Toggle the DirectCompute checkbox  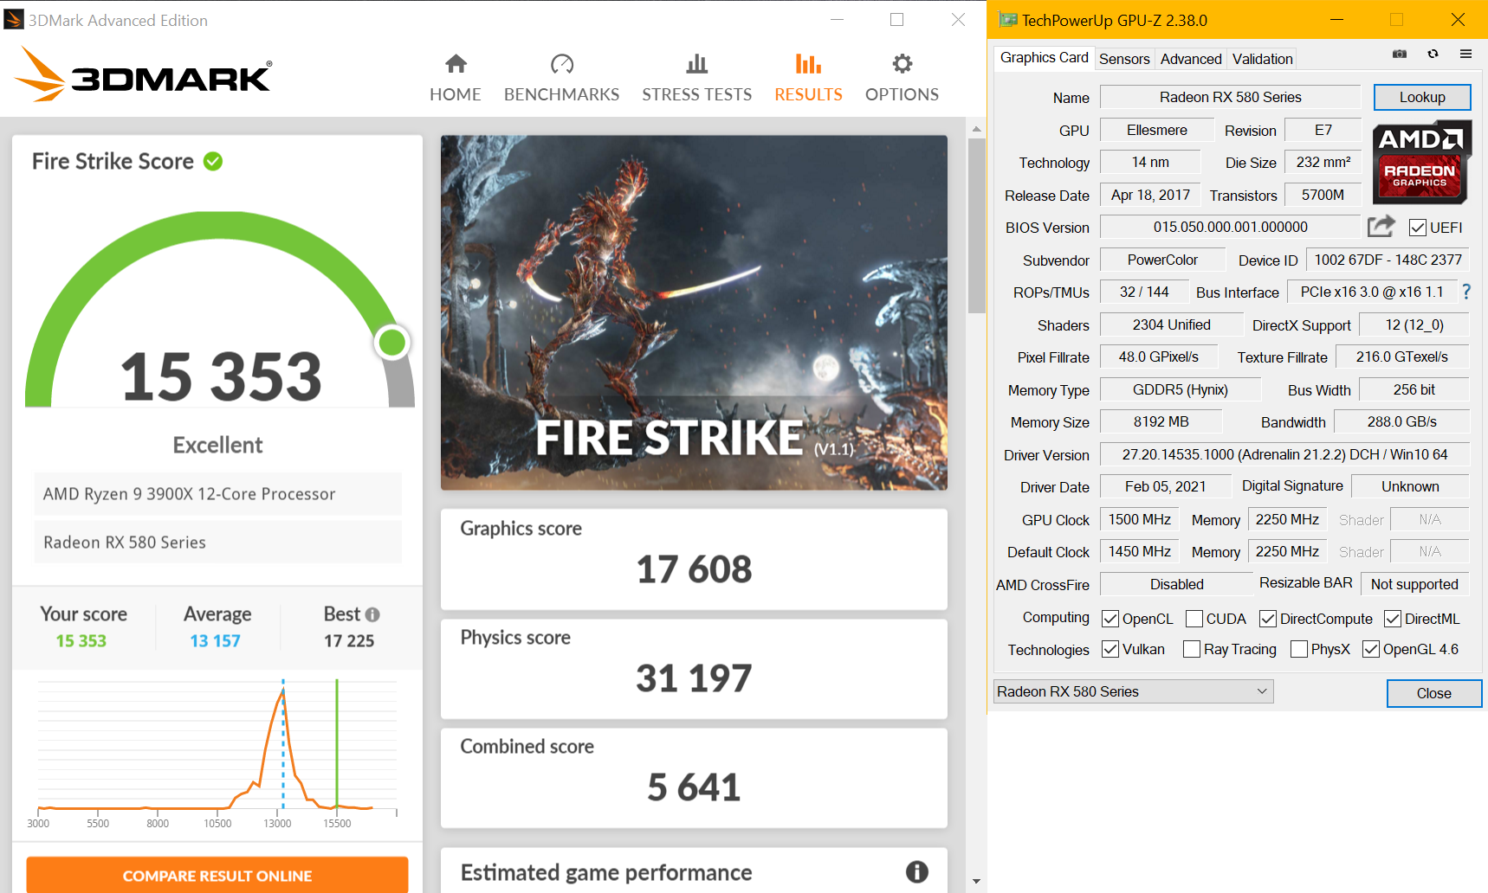click(1268, 619)
